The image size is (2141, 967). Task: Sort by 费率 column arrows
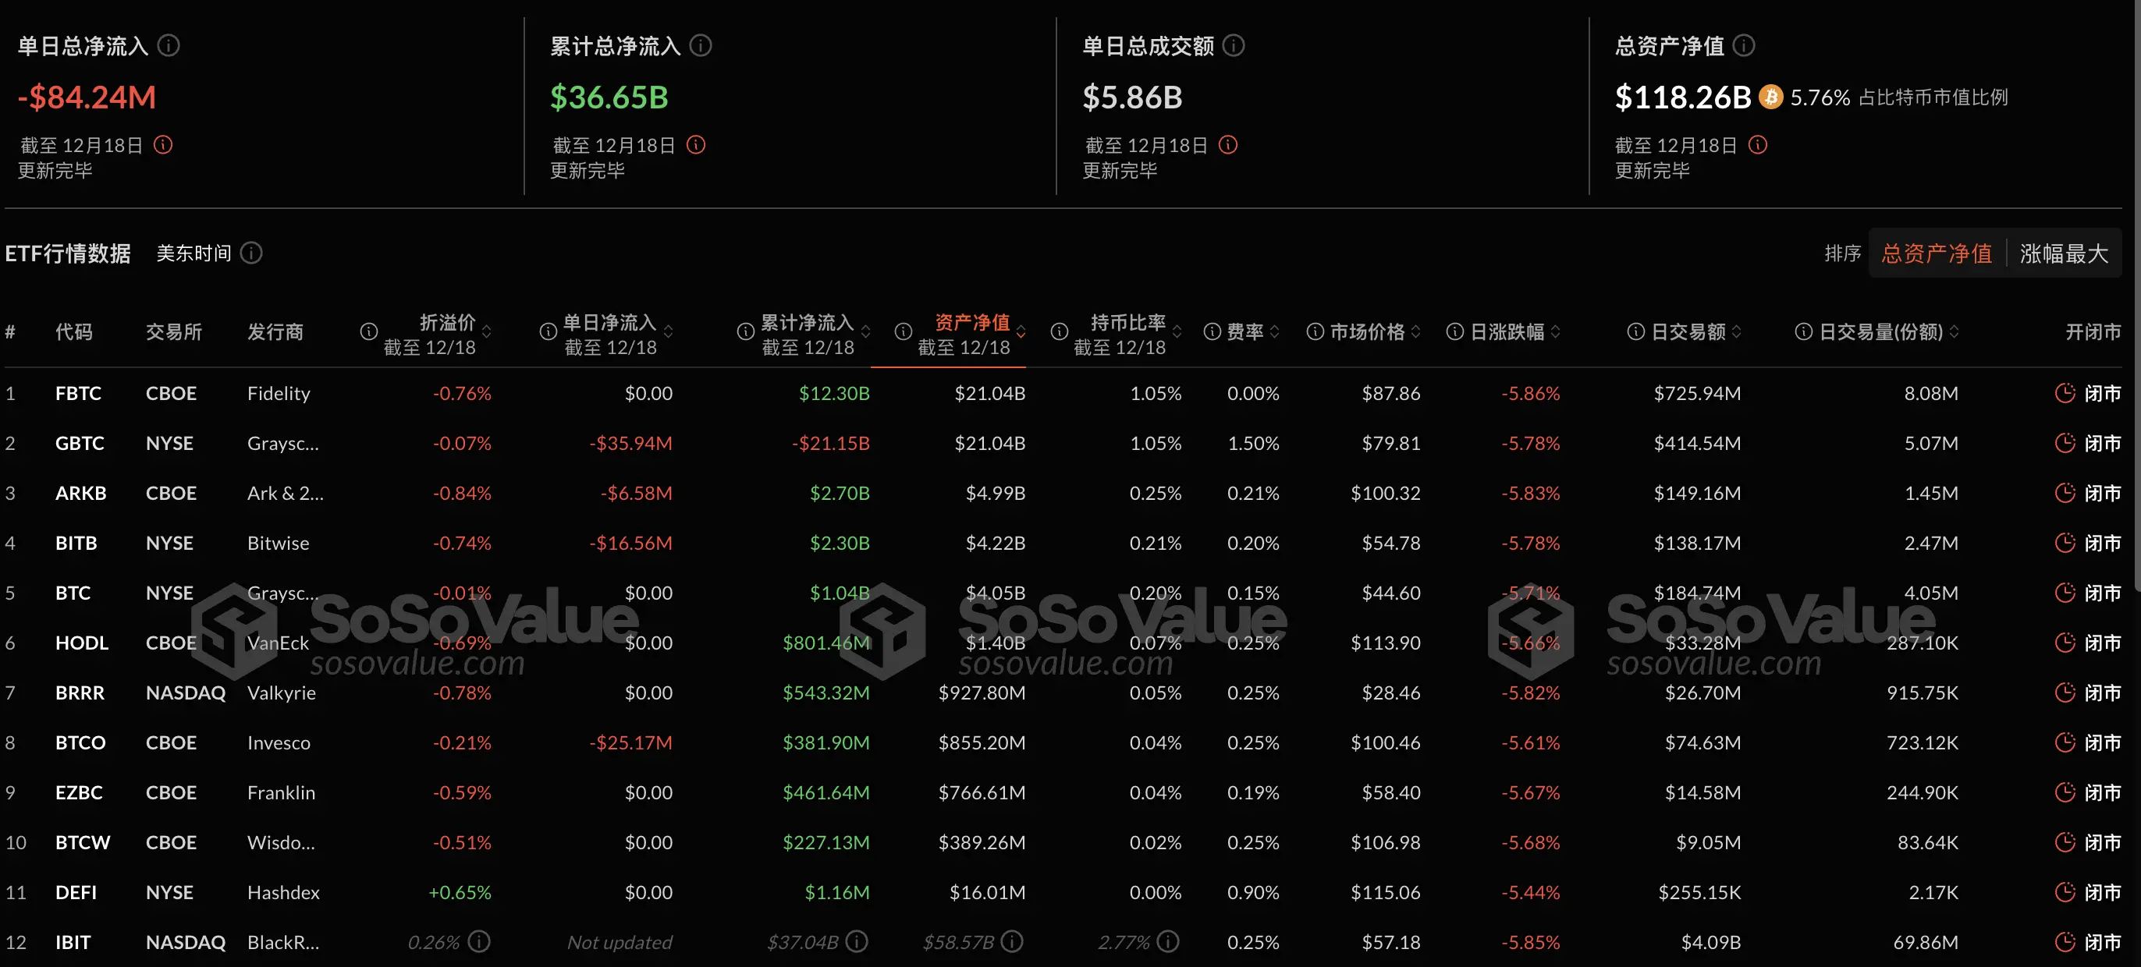click(x=1274, y=331)
